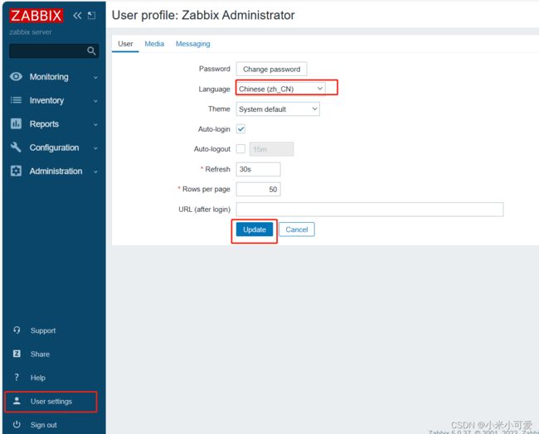Click the Sign out label
The height and width of the screenshot is (434, 539).
click(44, 425)
